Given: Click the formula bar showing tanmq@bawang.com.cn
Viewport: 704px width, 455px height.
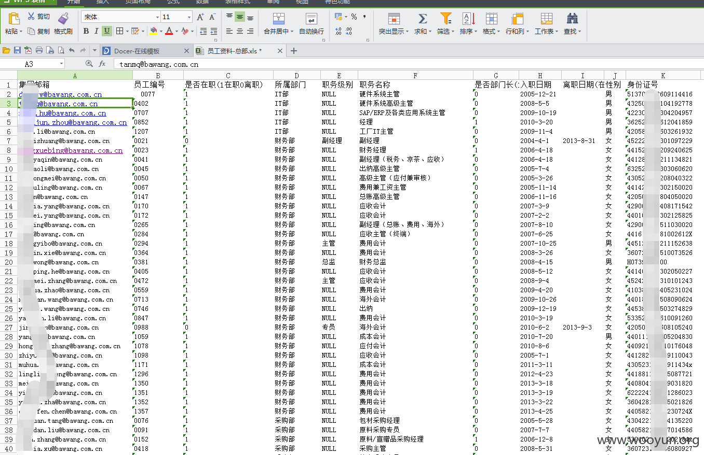Looking at the screenshot, I should [408, 64].
